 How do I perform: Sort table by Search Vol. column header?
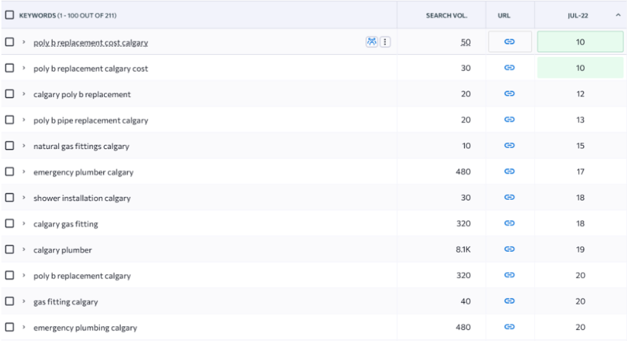coord(446,15)
